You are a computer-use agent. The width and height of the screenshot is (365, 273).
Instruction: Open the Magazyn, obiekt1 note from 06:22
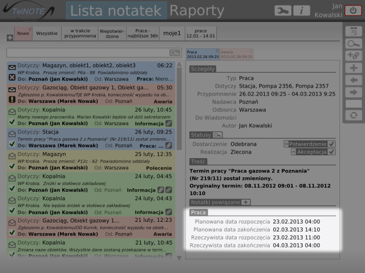[x=91, y=72]
